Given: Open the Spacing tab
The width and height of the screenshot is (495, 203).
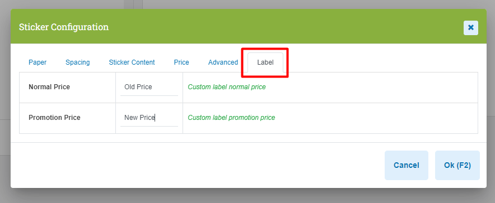Looking at the screenshot, I should (x=78, y=62).
